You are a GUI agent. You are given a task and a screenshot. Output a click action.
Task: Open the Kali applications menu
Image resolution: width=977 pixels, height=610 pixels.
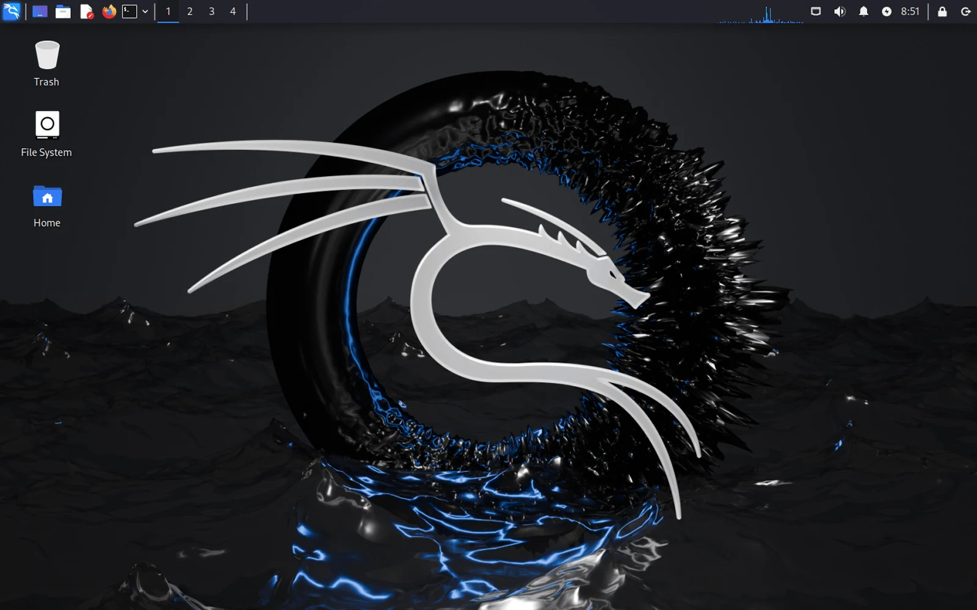click(11, 11)
